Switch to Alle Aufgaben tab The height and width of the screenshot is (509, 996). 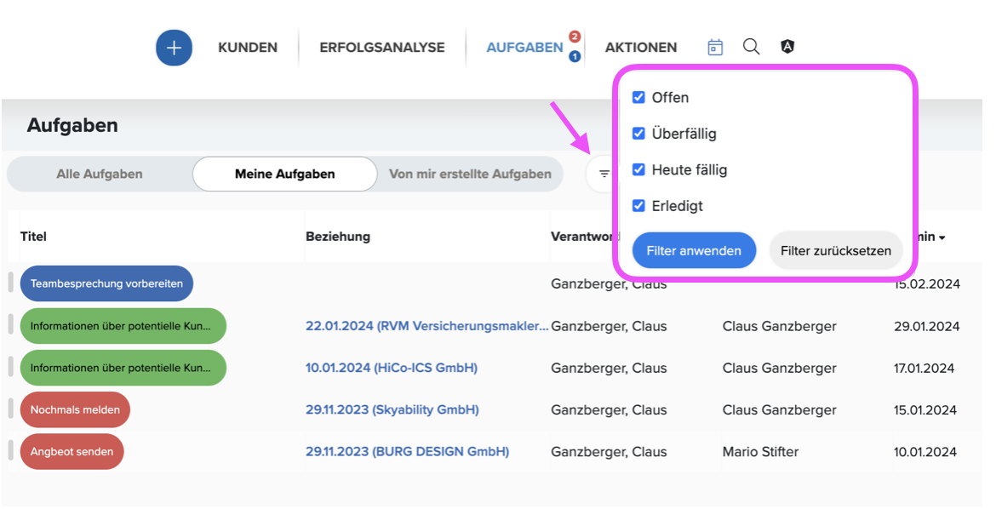tap(100, 174)
